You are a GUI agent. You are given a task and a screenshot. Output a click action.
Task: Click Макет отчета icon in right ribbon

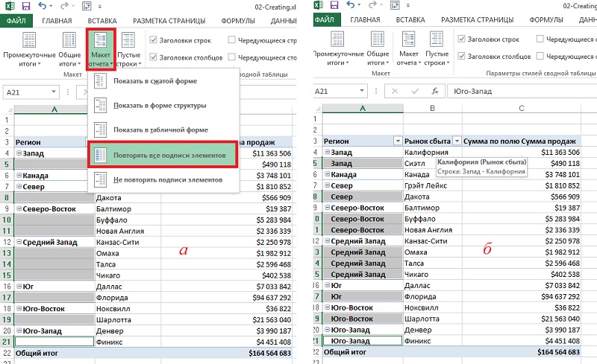tap(408, 48)
